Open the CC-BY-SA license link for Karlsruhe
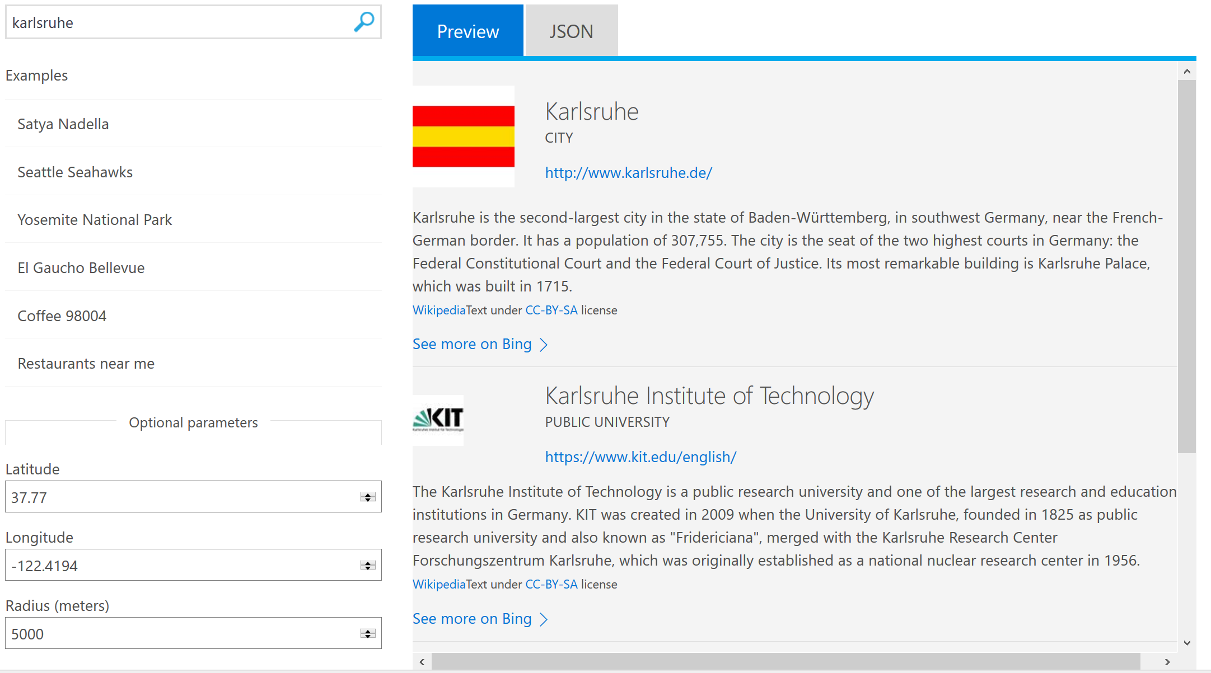Screen dimensions: 1211x673 click(x=551, y=310)
